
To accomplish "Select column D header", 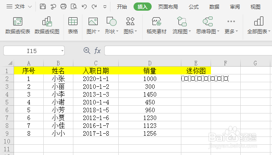I will point(150,63).
